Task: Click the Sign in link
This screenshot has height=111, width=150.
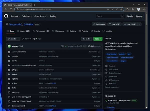Action: coord(130,16)
